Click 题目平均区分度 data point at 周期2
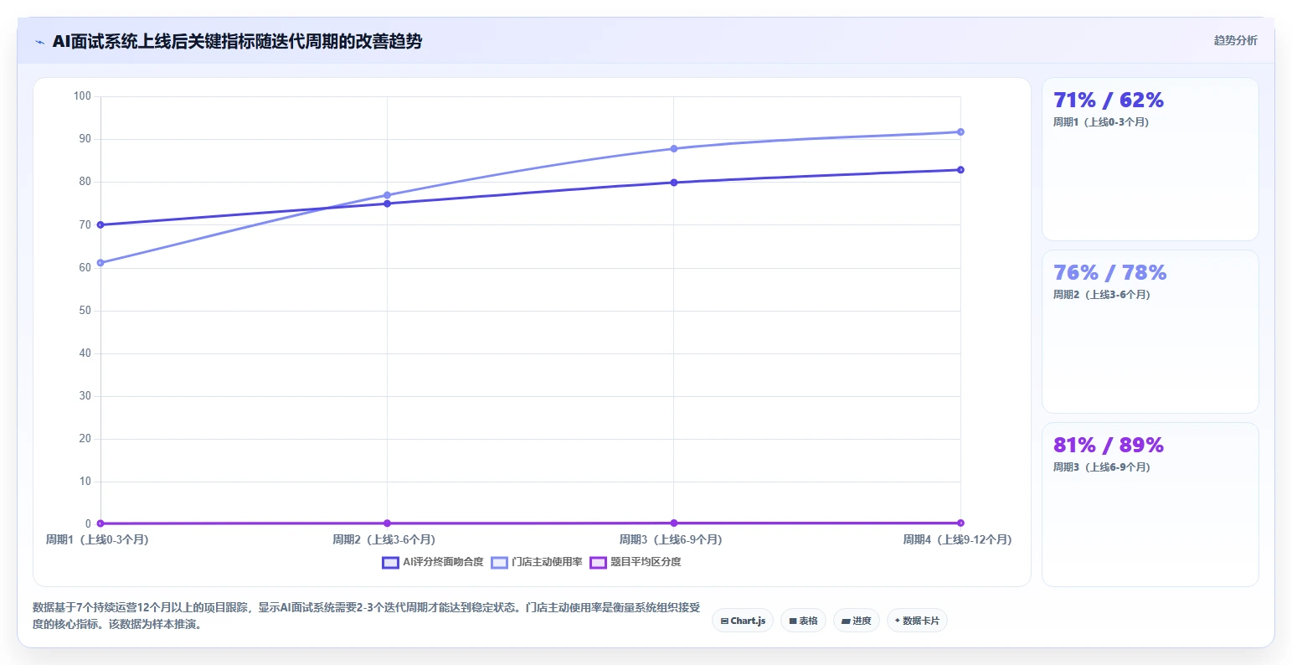Screen dimensions: 1292x665 pos(387,523)
